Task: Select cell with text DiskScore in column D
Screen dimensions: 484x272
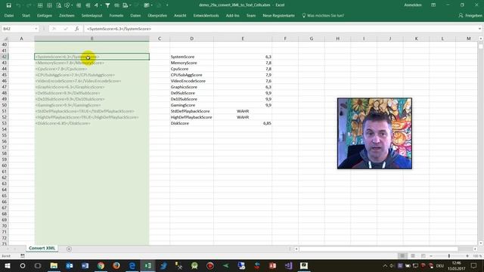Action: point(191,123)
